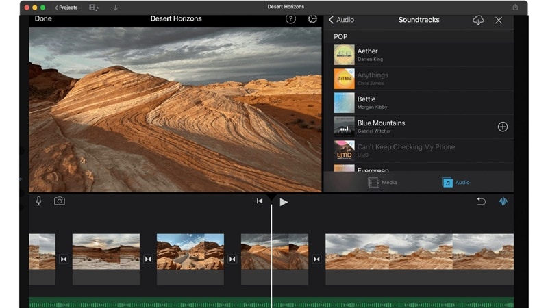Click transition after the road clip
This screenshot has height=308, width=548.
coord(232,259)
